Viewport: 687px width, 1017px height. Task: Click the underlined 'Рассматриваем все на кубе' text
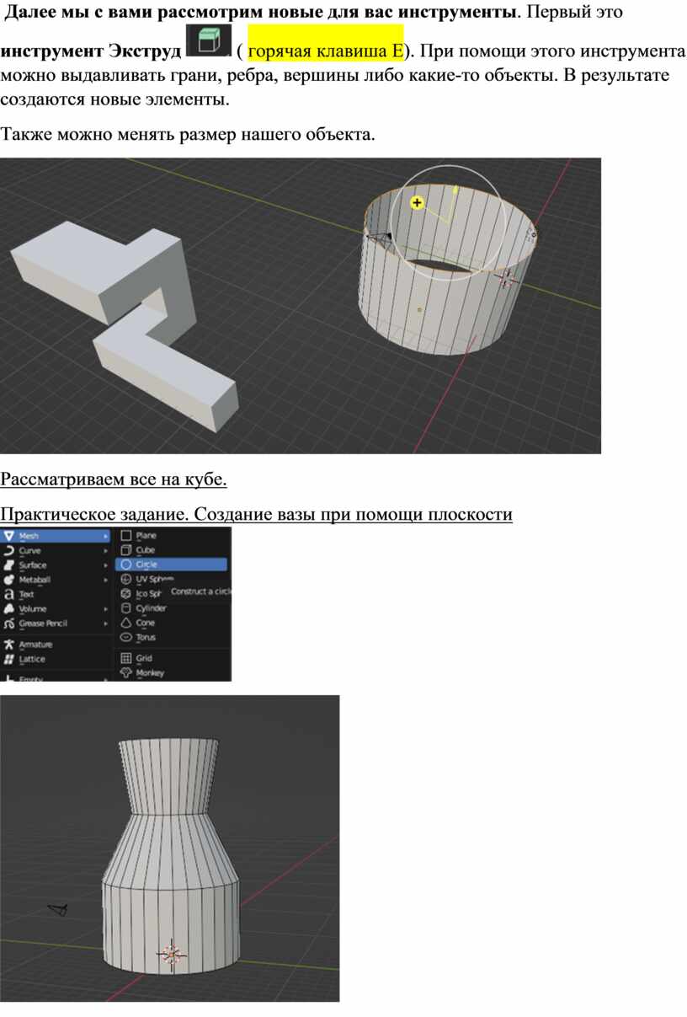[114, 480]
